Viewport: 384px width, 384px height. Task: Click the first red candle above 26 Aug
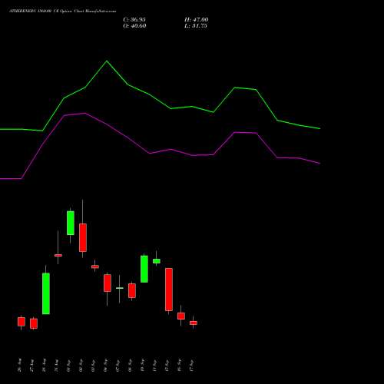click(22, 322)
